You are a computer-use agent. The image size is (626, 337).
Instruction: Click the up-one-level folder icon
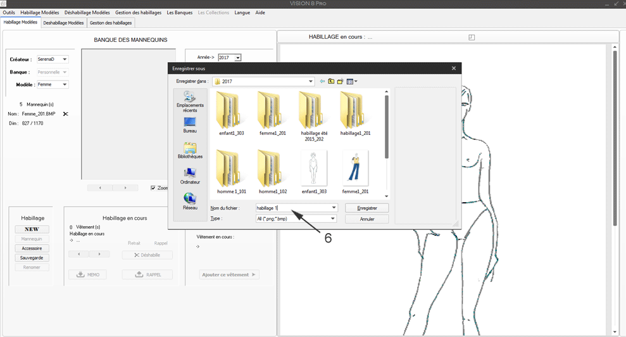pyautogui.click(x=331, y=81)
